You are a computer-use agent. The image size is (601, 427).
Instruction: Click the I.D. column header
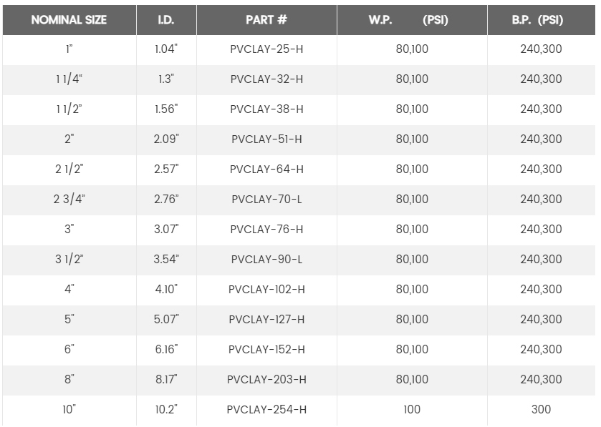point(166,20)
